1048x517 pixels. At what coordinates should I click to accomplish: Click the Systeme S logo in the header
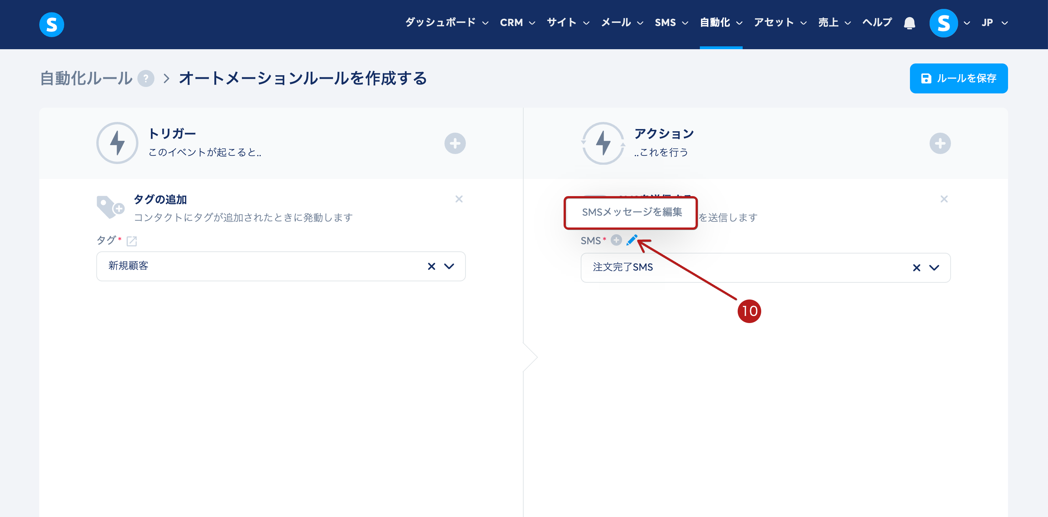coord(51,24)
